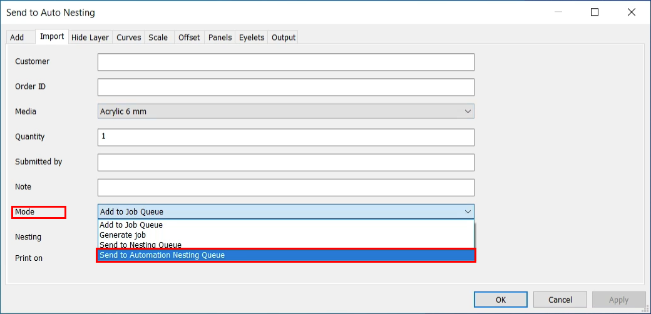Click the Customer text field

[x=285, y=62]
